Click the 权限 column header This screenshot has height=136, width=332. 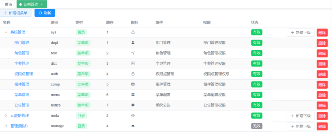(207, 23)
